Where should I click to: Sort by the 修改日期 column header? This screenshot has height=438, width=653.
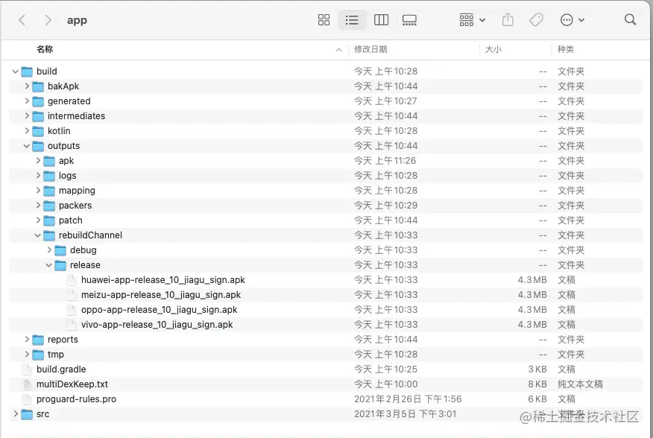(370, 49)
